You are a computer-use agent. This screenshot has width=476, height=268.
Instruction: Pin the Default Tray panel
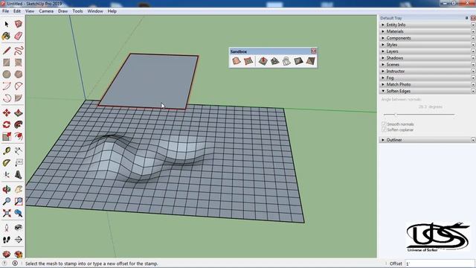(x=466, y=18)
